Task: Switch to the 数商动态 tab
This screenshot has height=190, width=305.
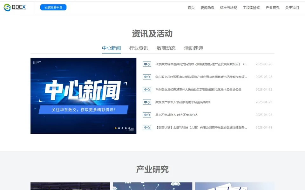Action: click(x=166, y=48)
